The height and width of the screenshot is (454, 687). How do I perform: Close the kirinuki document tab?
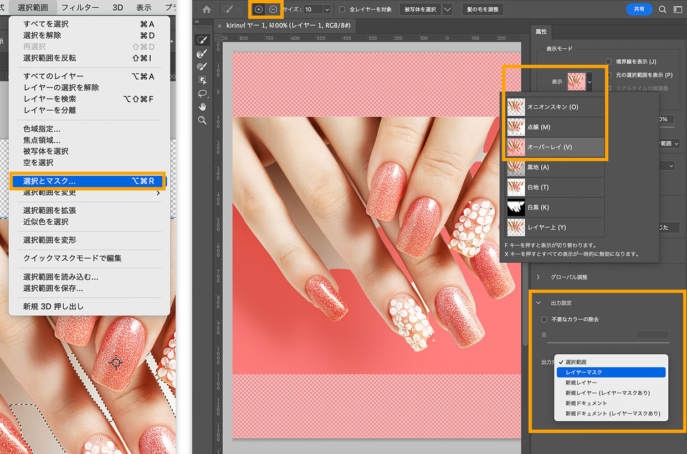click(219, 26)
